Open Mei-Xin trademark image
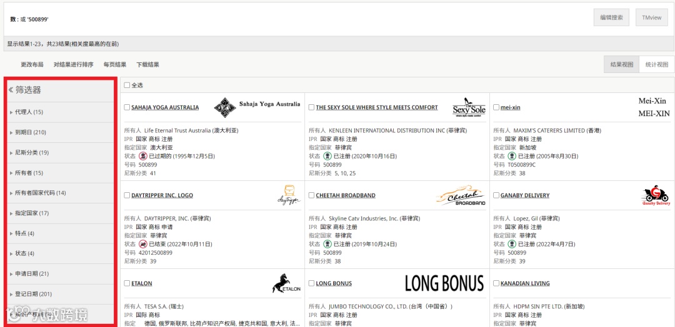 coord(654,107)
